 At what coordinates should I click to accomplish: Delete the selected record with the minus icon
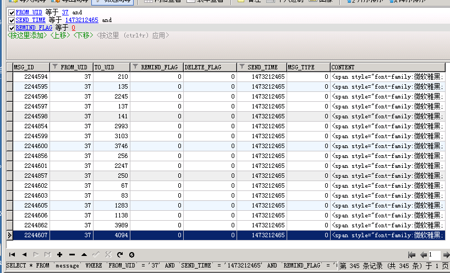click(72, 255)
